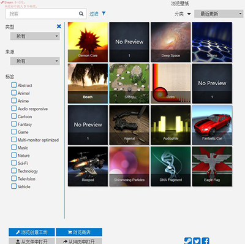The image size is (245, 244).
Task: Open the Steam social icon
Action: 188,241
